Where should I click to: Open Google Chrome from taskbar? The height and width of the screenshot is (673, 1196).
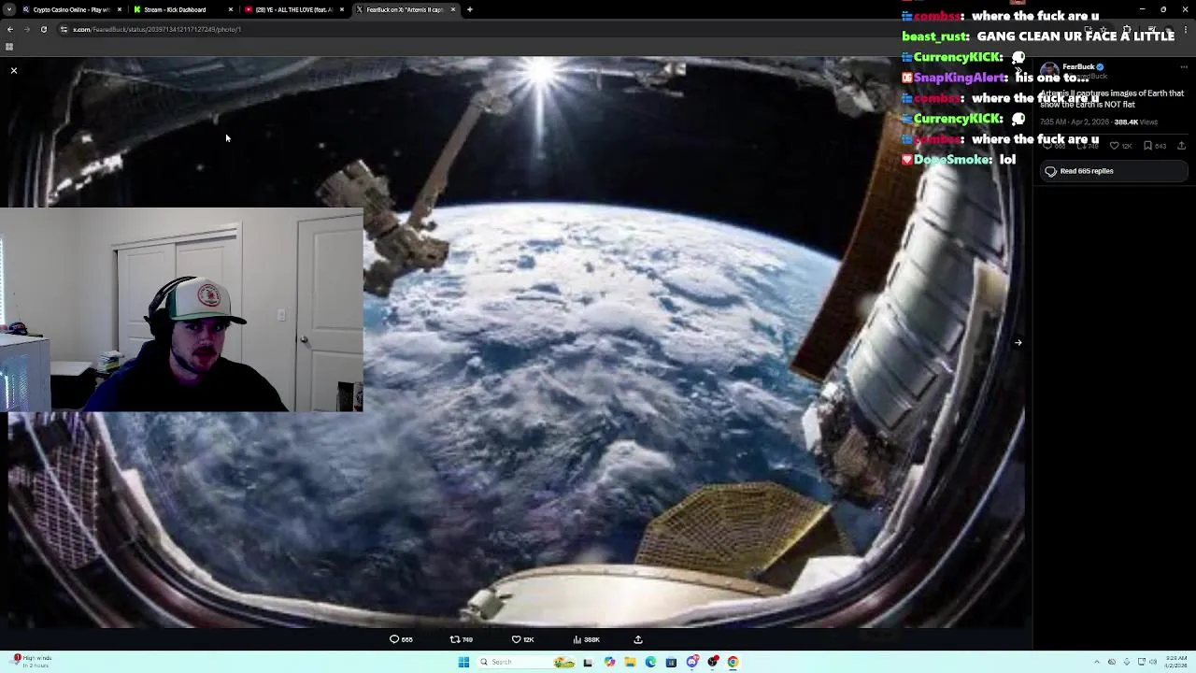coord(733,662)
